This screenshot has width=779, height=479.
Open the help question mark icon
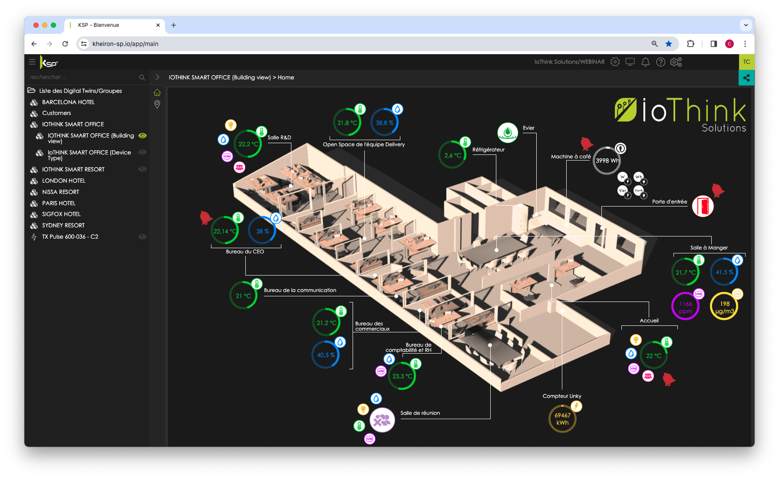coord(660,62)
